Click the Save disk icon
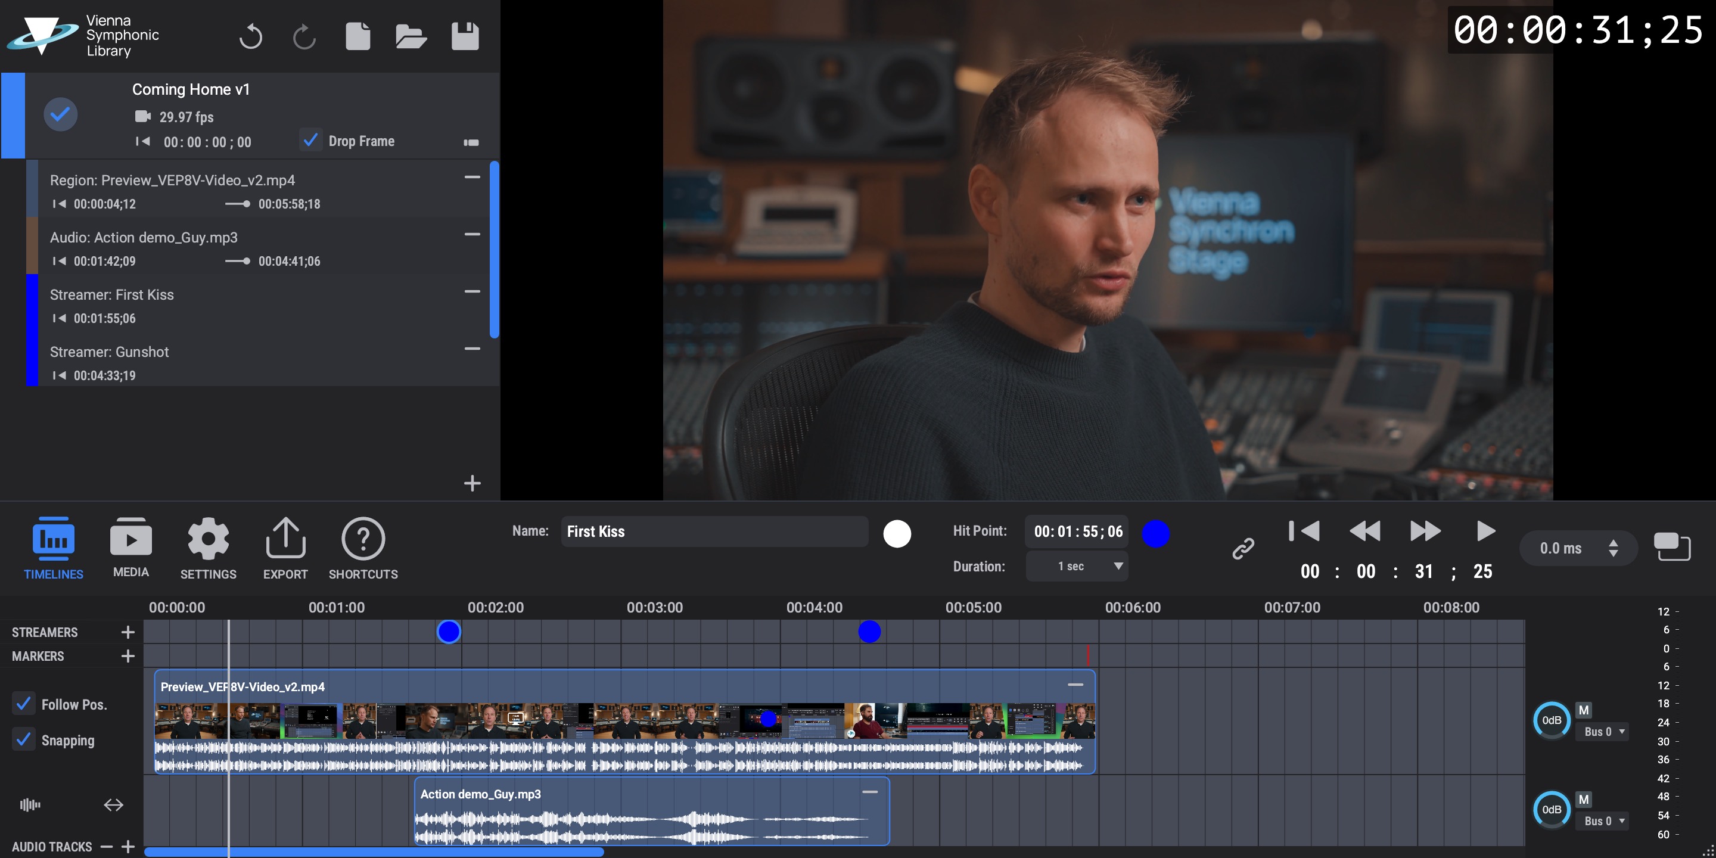The height and width of the screenshot is (858, 1716). [x=464, y=36]
